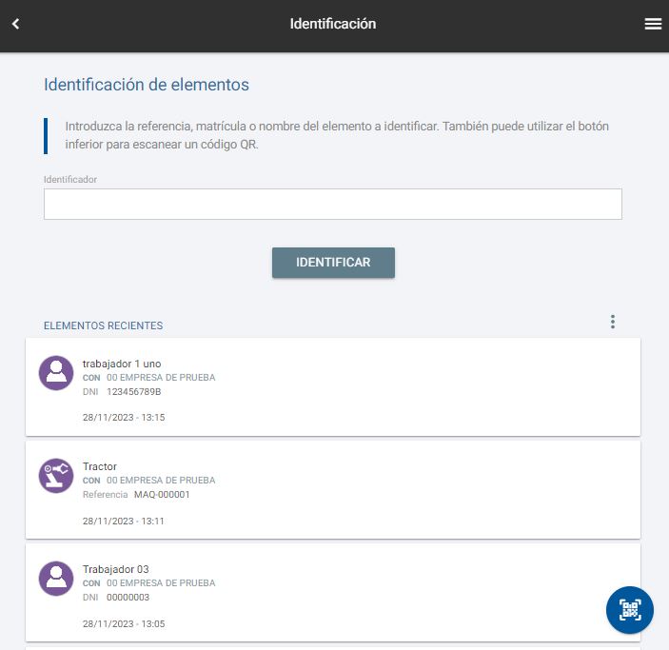Tap the QR code scan button

(x=630, y=610)
